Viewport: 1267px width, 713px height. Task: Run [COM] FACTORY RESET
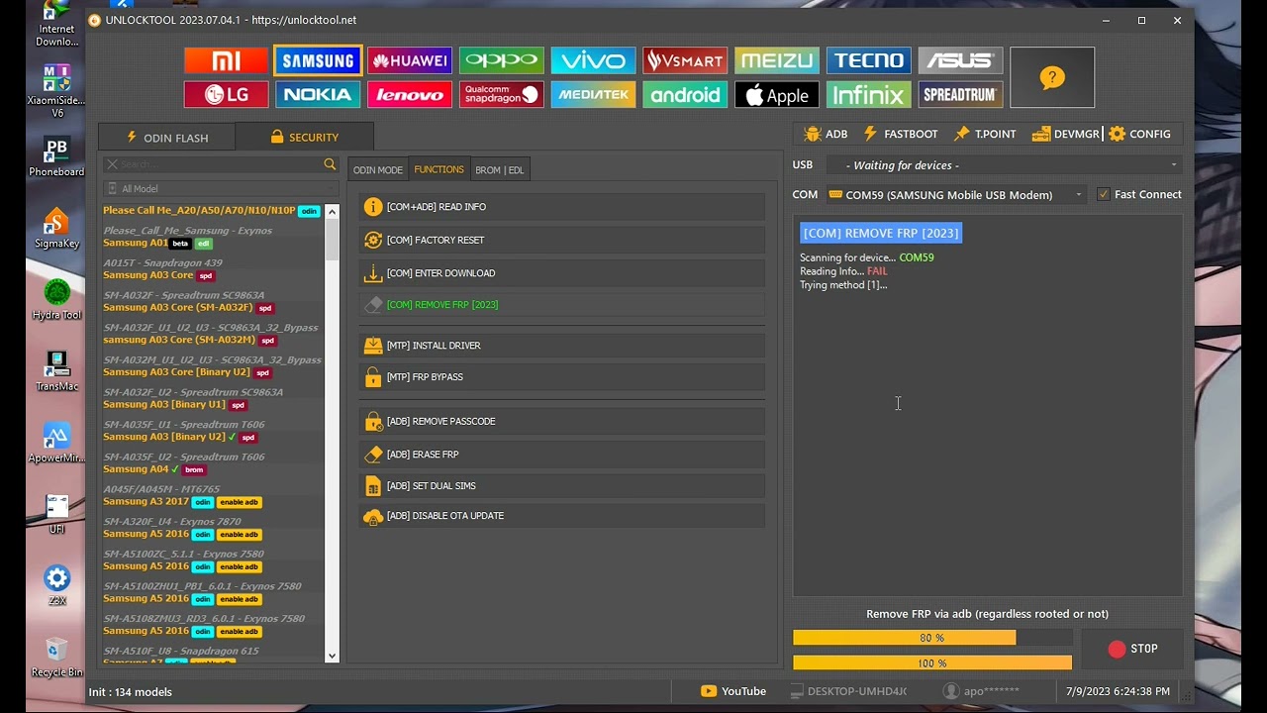point(562,240)
